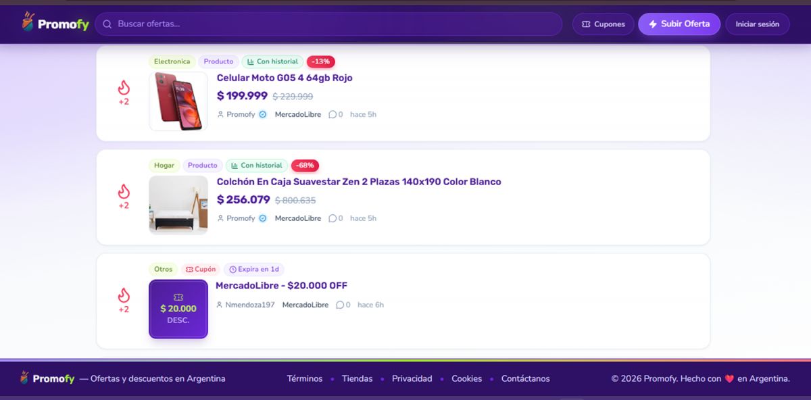This screenshot has width=811, height=400.
Task: Select the Otros category tag
Action: (164, 270)
